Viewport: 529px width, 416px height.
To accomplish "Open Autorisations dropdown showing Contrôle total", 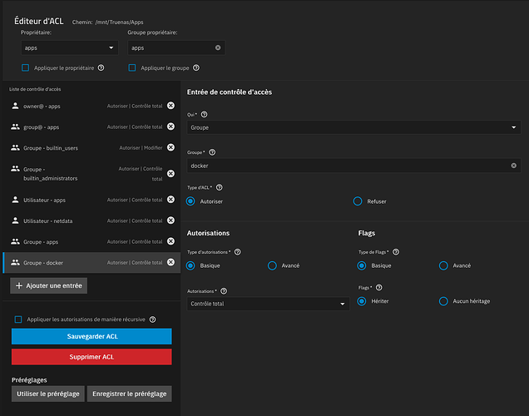I will [266, 304].
